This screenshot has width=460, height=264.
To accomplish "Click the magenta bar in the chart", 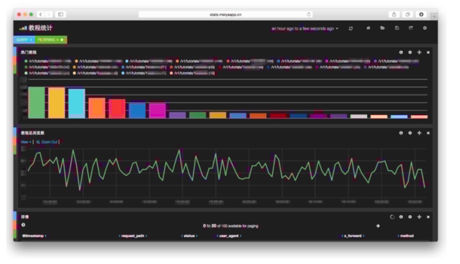I will point(157,111).
